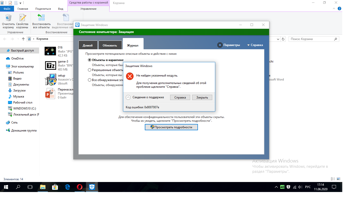The image size is (348, 198).
Task: Click the Recycle Bin address path
Action: point(42,39)
